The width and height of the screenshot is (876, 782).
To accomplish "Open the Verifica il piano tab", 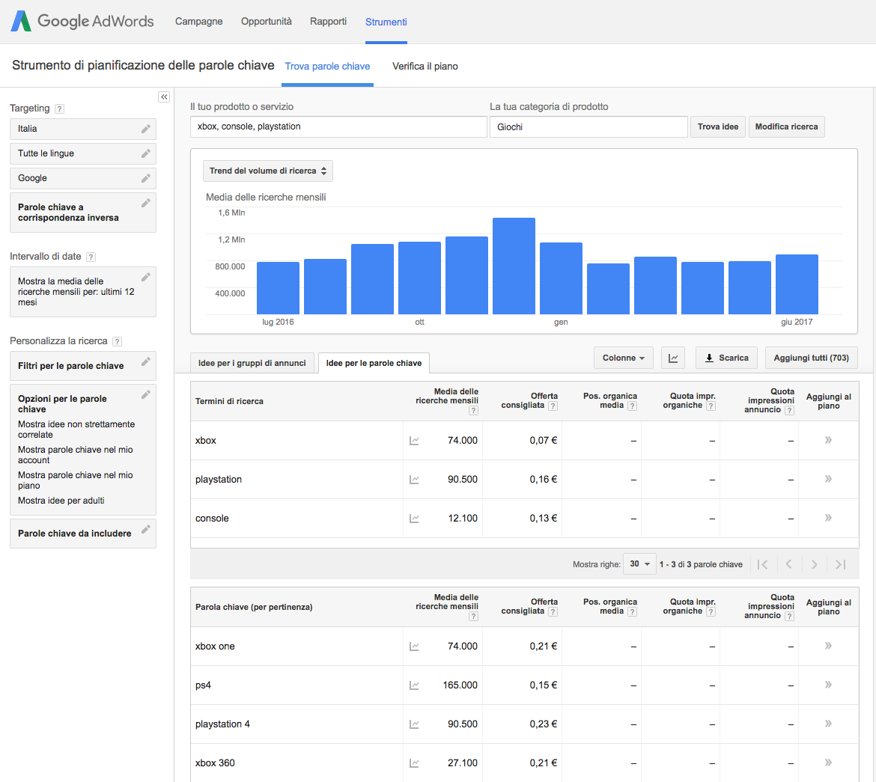I will (425, 67).
